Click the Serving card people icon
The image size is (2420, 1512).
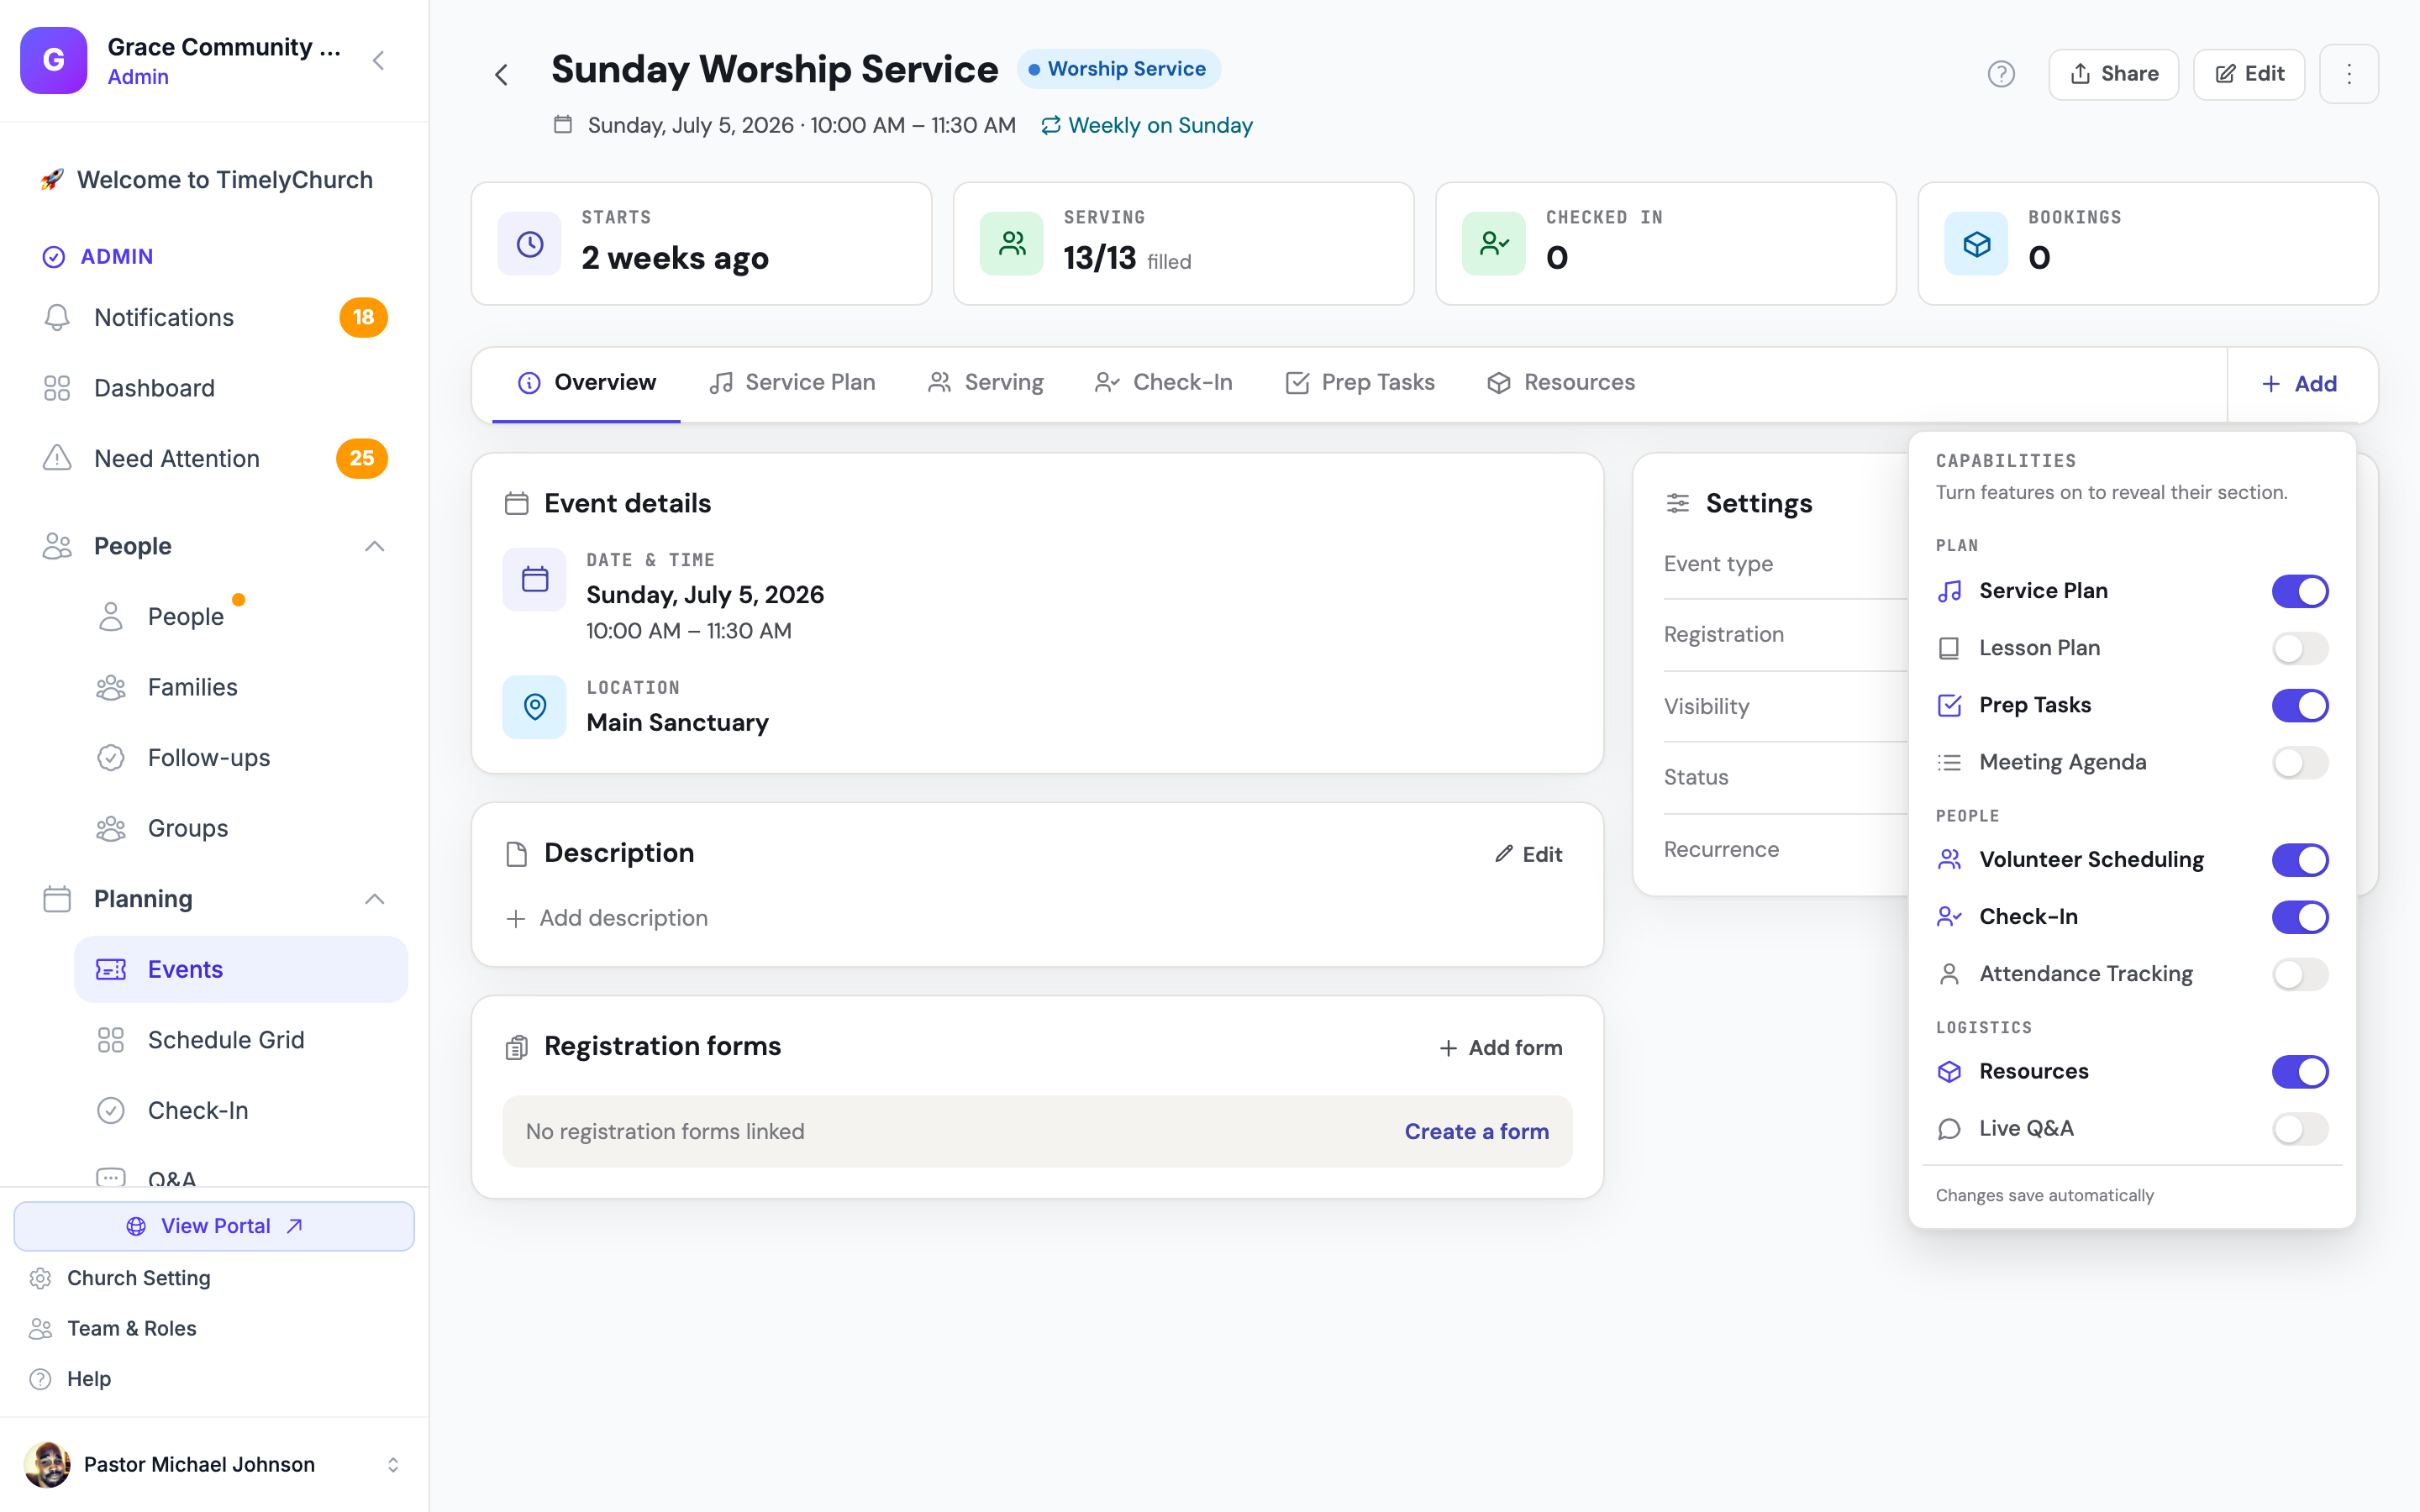point(1012,244)
